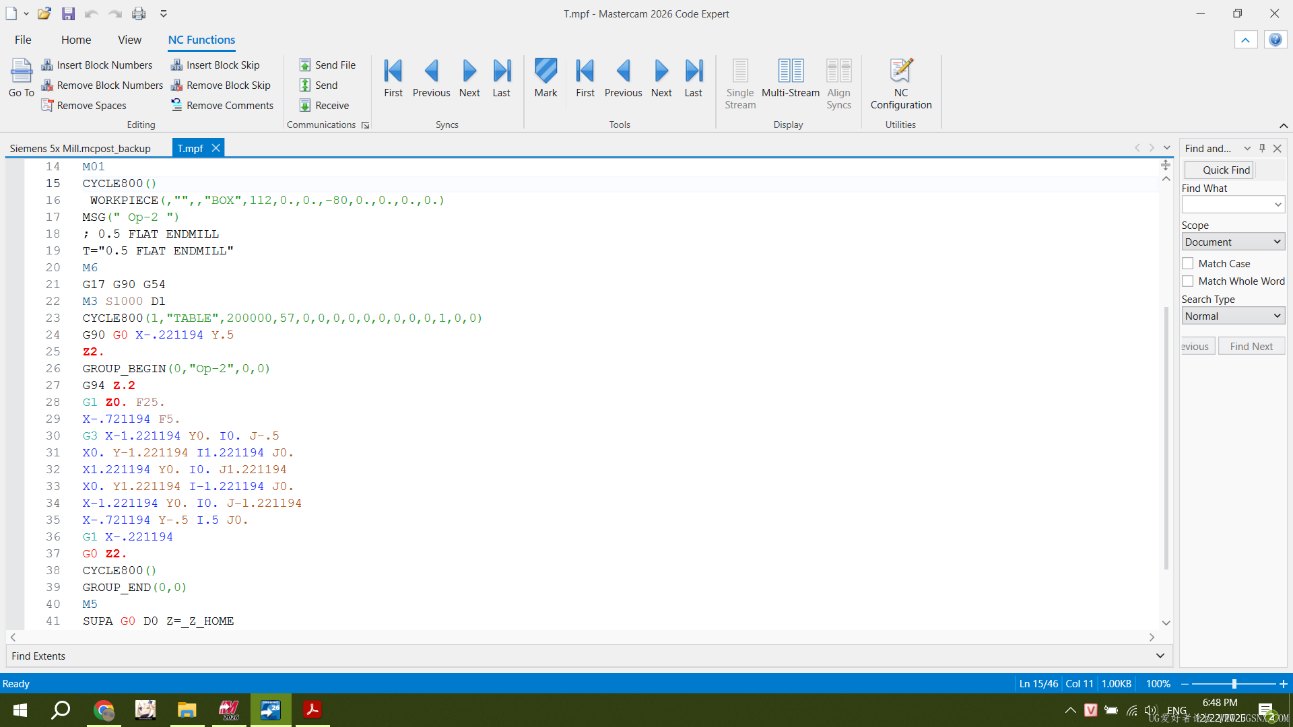1293x727 pixels.
Task: Enable the Match Case checkbox
Action: tap(1188, 264)
